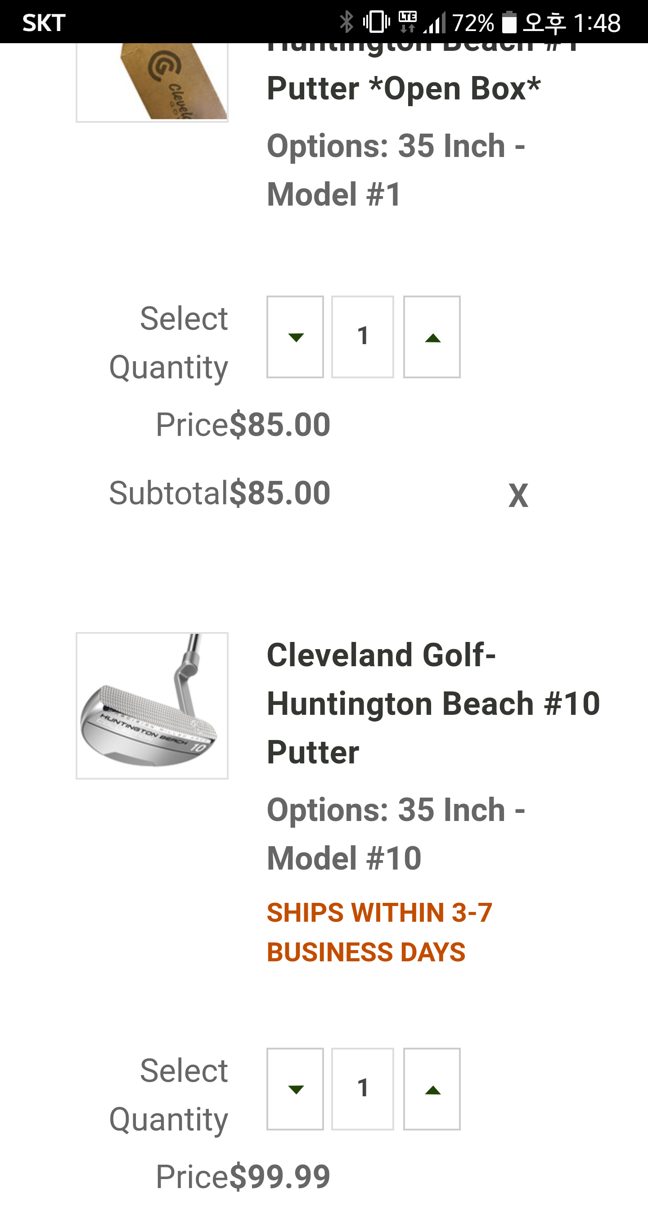Tap SKT carrier label in status bar
This screenshot has height=1220, width=648.
coord(44,23)
